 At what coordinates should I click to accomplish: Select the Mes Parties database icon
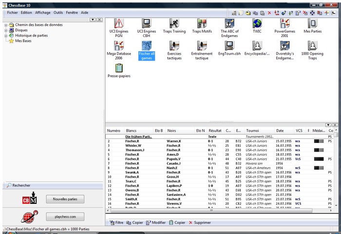pos(313,26)
